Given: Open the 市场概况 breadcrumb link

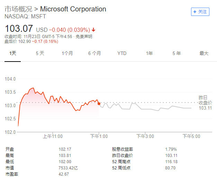Looking at the screenshot, I should pyautogui.click(x=18, y=9).
